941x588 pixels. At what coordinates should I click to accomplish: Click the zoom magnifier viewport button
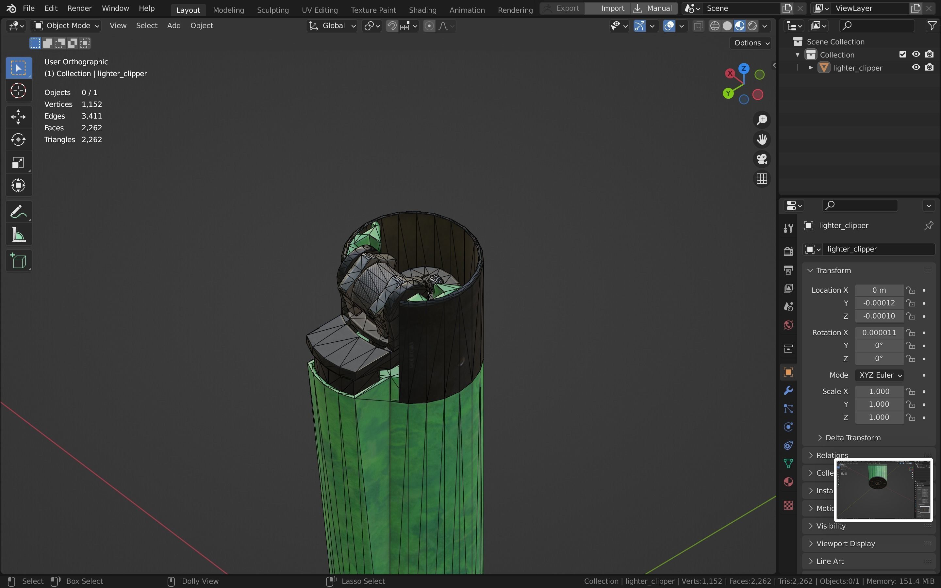762,120
